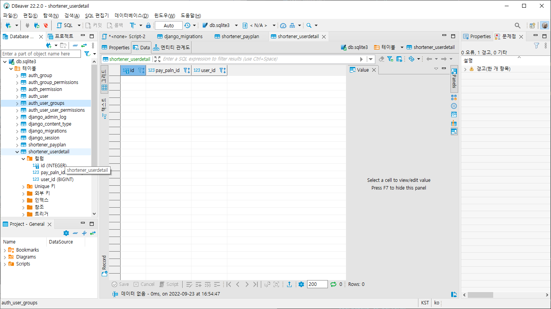Click the green refresh arrows icon
Screen dimensions: 551x309
(334, 284)
